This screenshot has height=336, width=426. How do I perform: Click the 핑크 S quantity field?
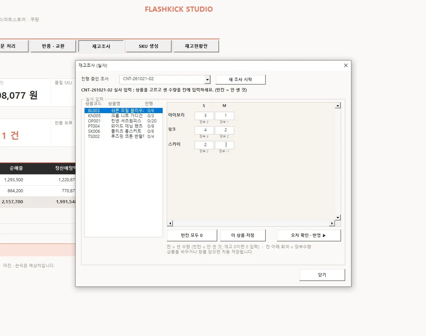[x=204, y=130]
